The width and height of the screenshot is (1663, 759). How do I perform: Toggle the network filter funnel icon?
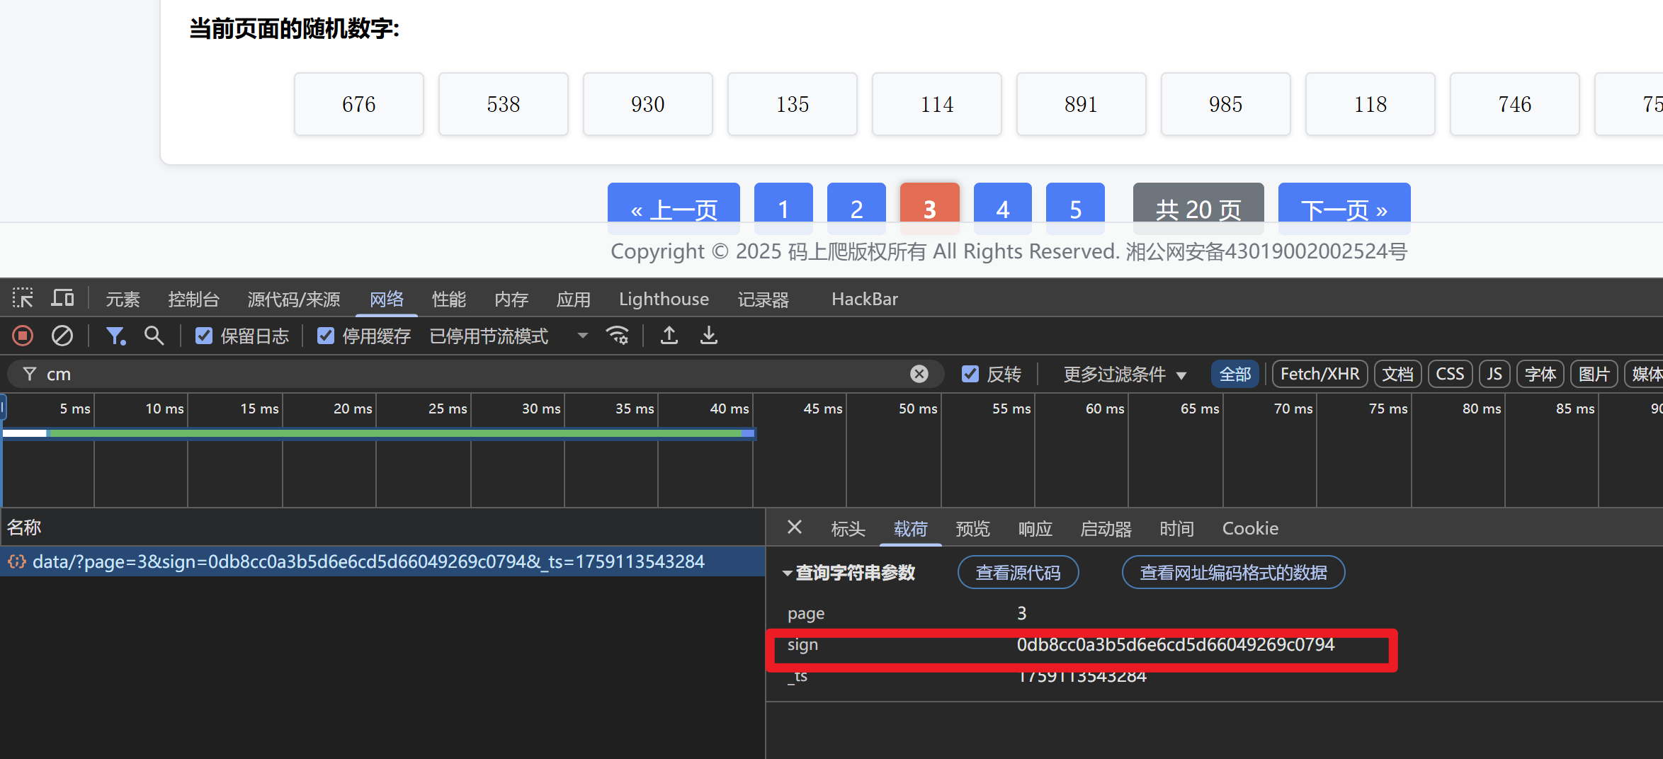[x=115, y=336]
